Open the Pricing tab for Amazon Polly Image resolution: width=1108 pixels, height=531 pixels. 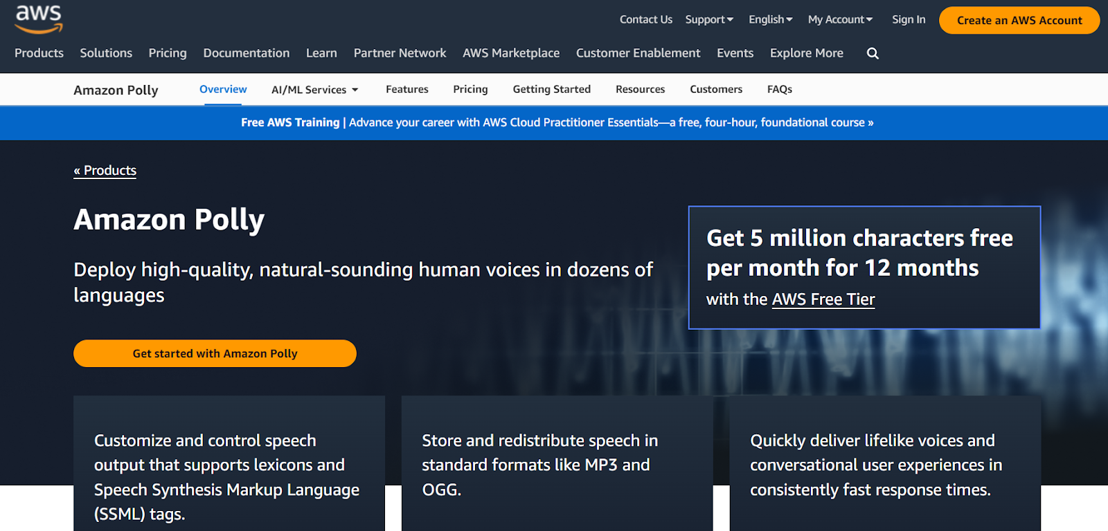click(x=470, y=89)
